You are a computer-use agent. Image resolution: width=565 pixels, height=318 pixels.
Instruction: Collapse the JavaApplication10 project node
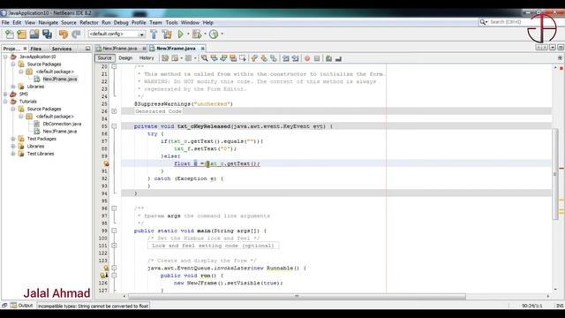click(5, 57)
